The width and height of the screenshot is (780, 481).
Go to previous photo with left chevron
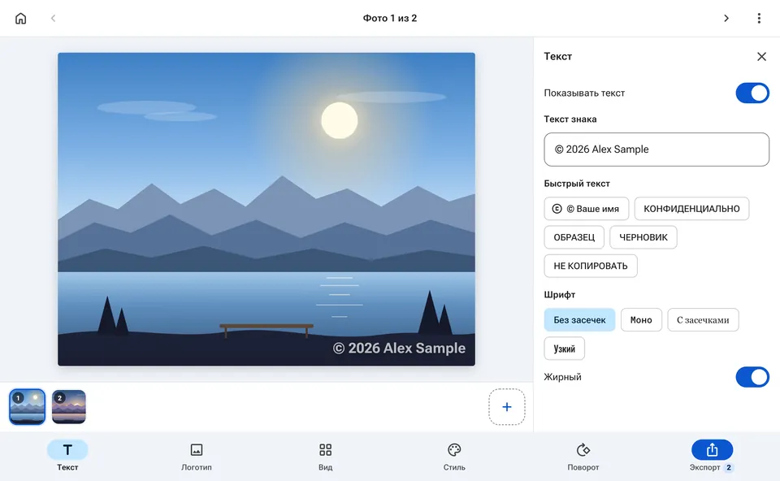click(54, 19)
